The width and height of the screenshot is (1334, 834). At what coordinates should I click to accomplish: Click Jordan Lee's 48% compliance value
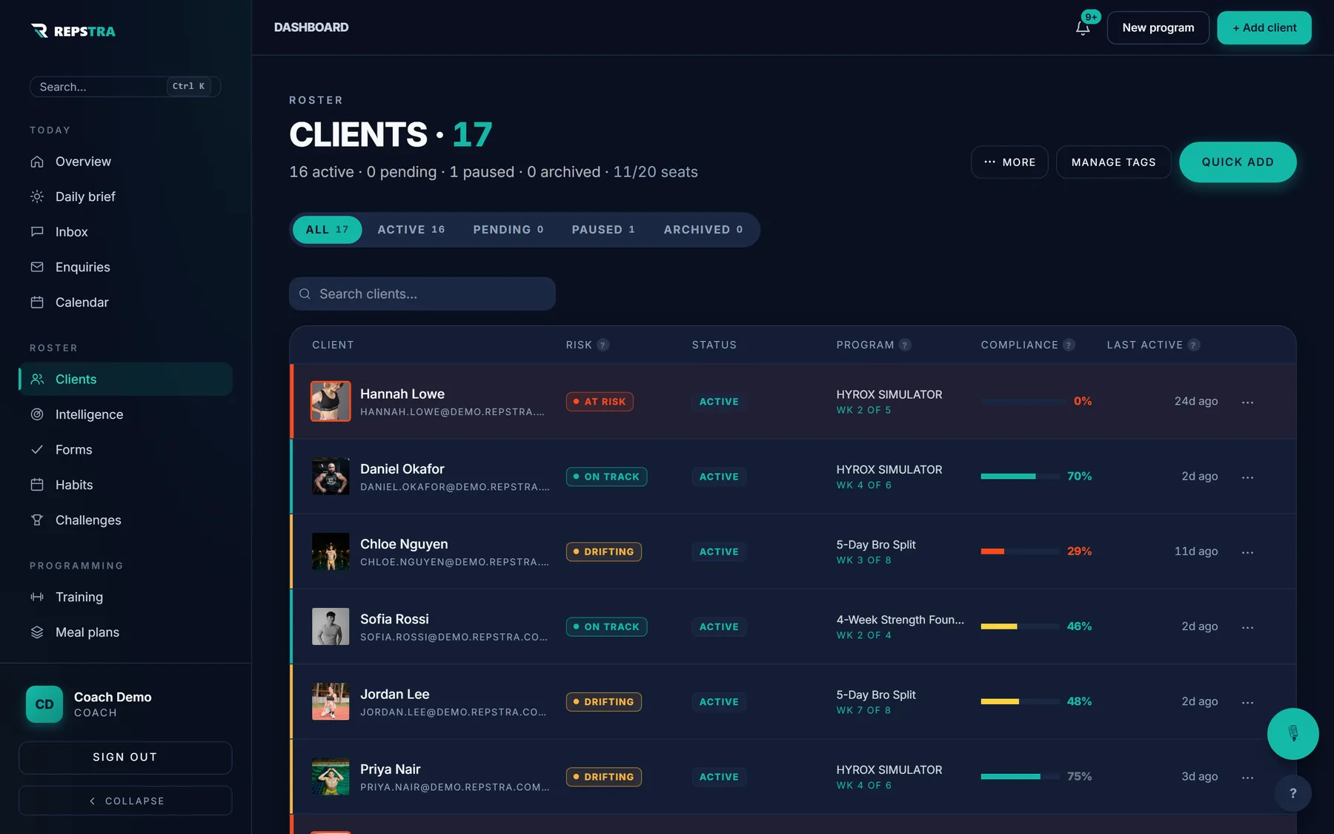(1079, 701)
